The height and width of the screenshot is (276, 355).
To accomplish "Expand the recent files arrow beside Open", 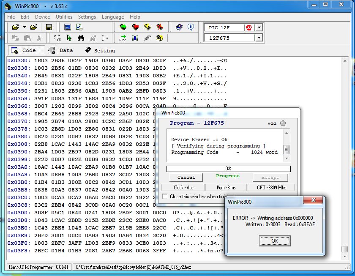I will tap(25, 27).
